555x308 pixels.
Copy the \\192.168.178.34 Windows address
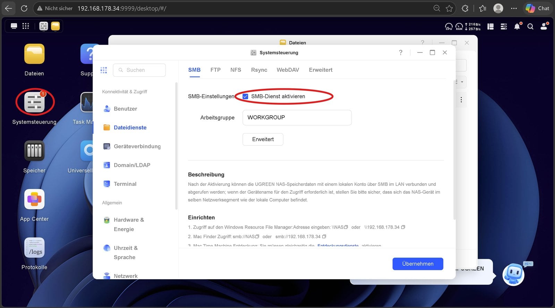(x=403, y=227)
